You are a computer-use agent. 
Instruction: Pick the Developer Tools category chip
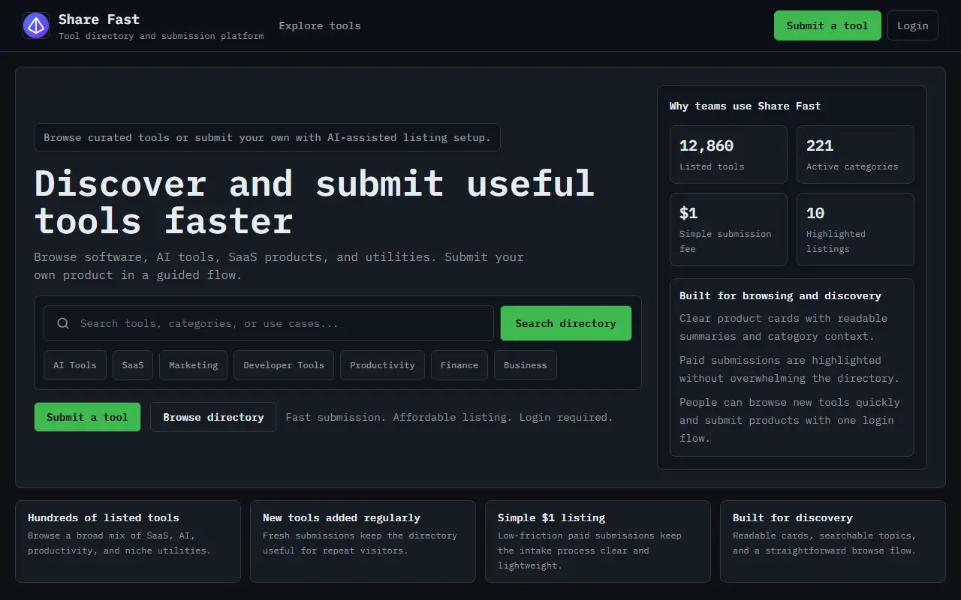point(284,365)
